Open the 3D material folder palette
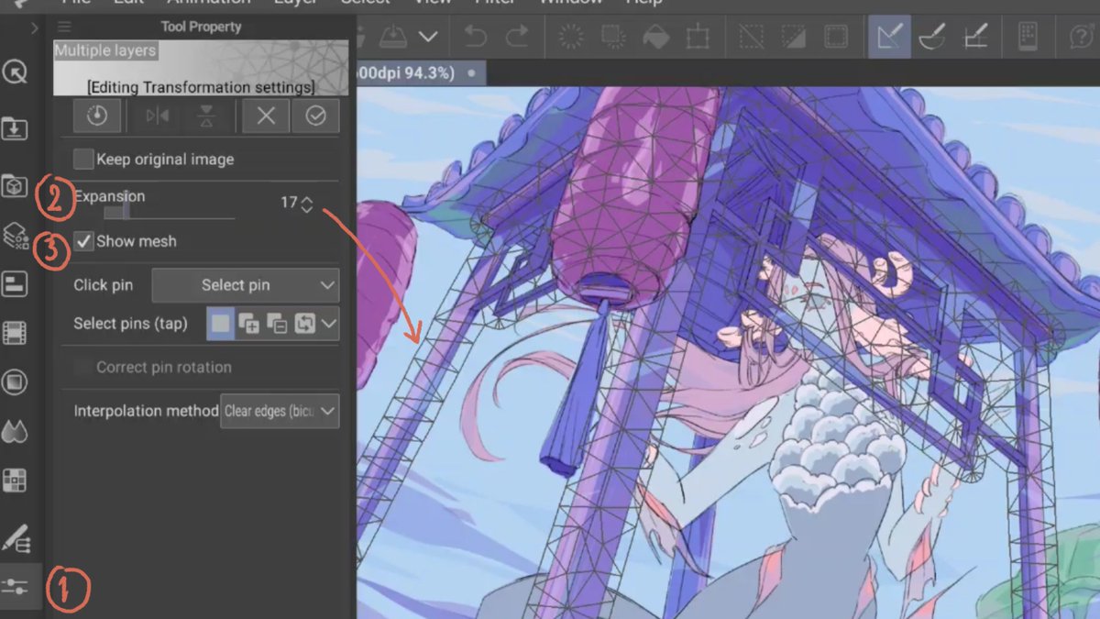The height and width of the screenshot is (619, 1100). 15,186
